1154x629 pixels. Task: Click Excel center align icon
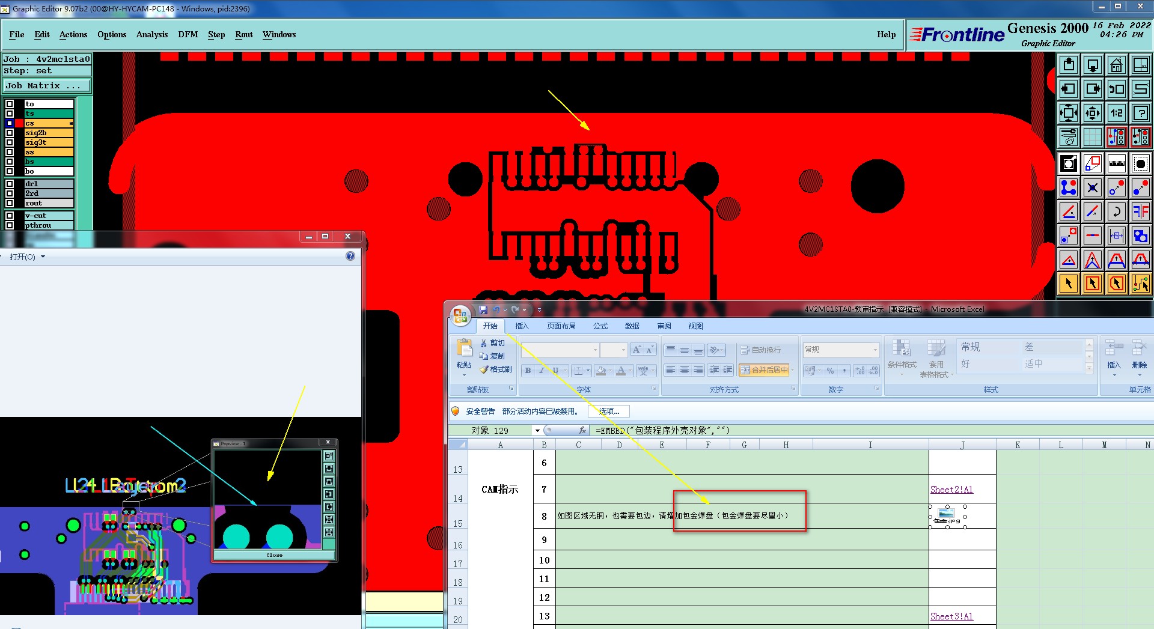[685, 371]
